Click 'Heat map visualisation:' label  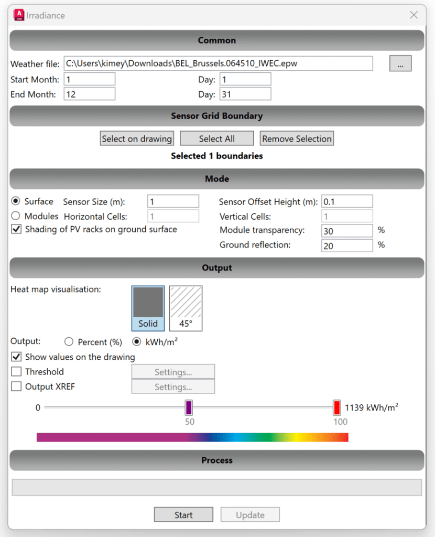coord(56,289)
